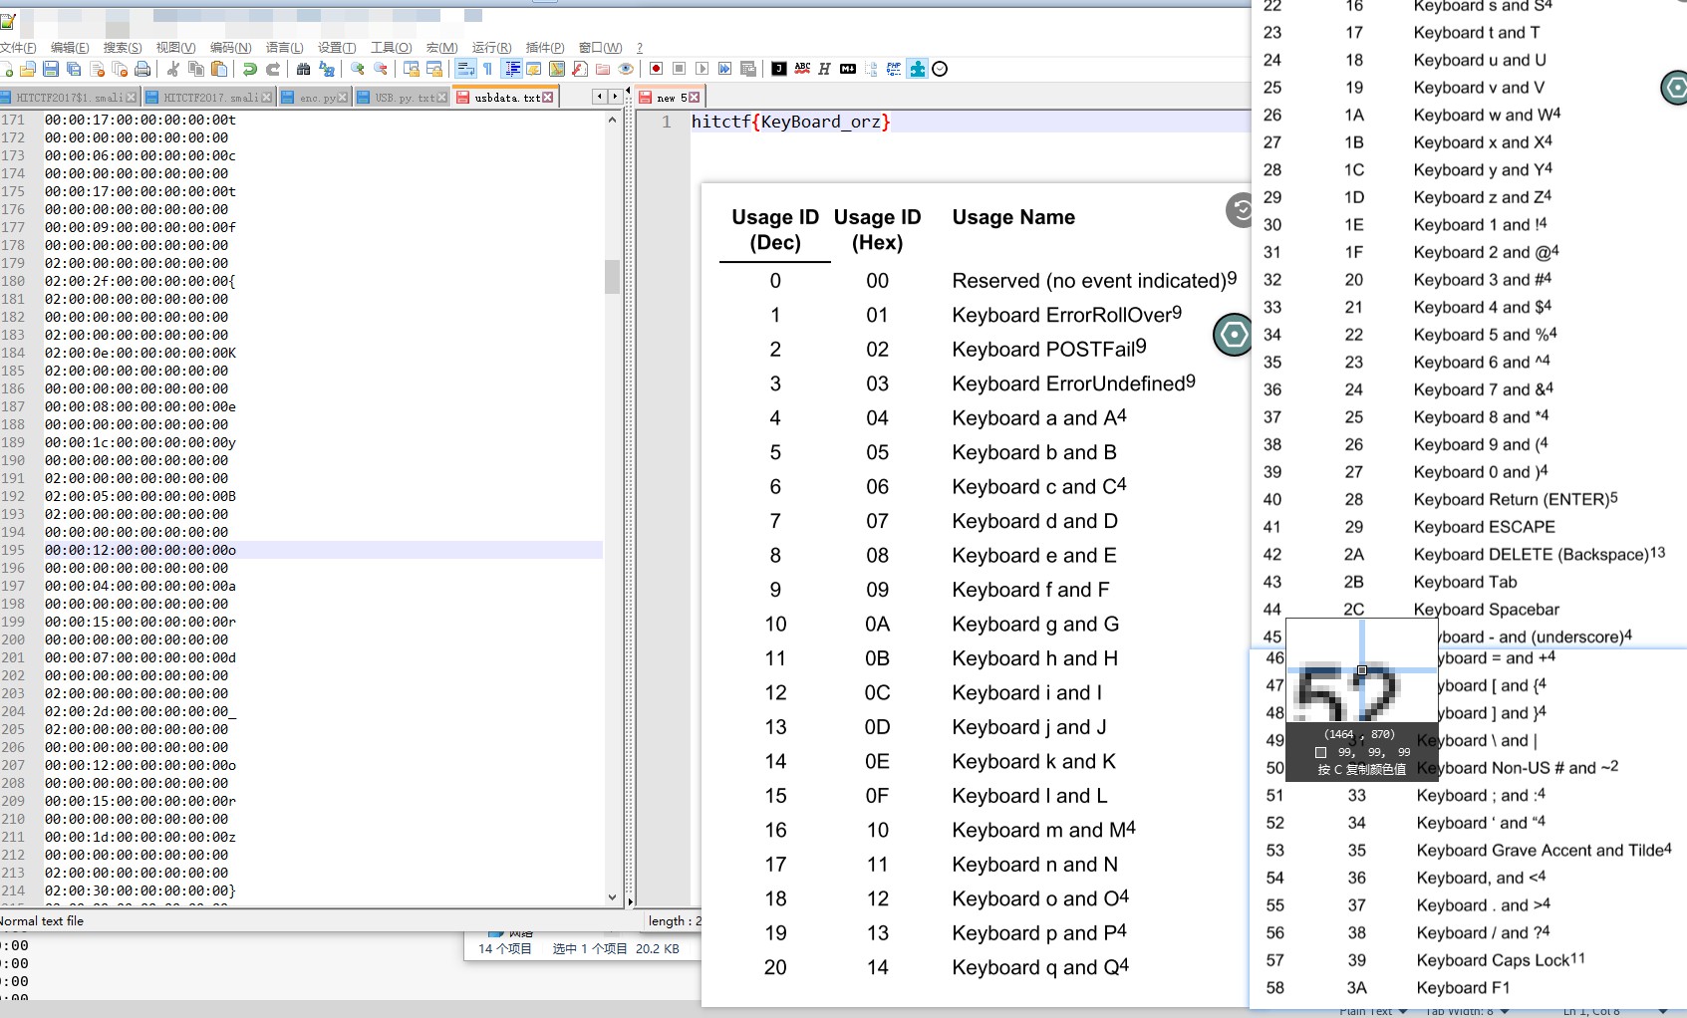Open the 文件(F) menu

coord(18,47)
